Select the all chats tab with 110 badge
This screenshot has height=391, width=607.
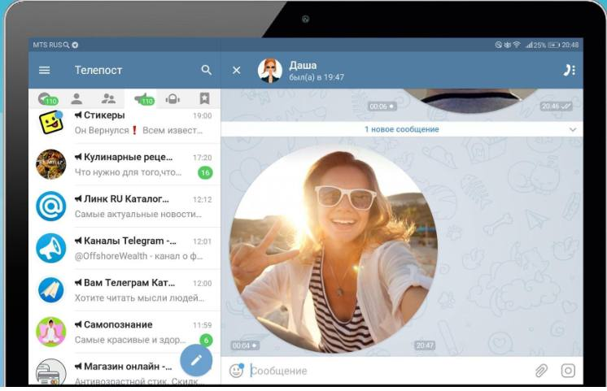(48, 99)
